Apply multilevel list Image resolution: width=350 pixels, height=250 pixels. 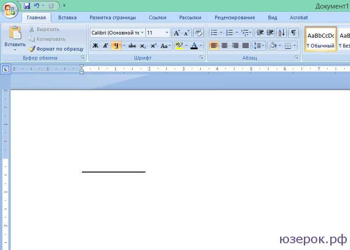coord(245,33)
